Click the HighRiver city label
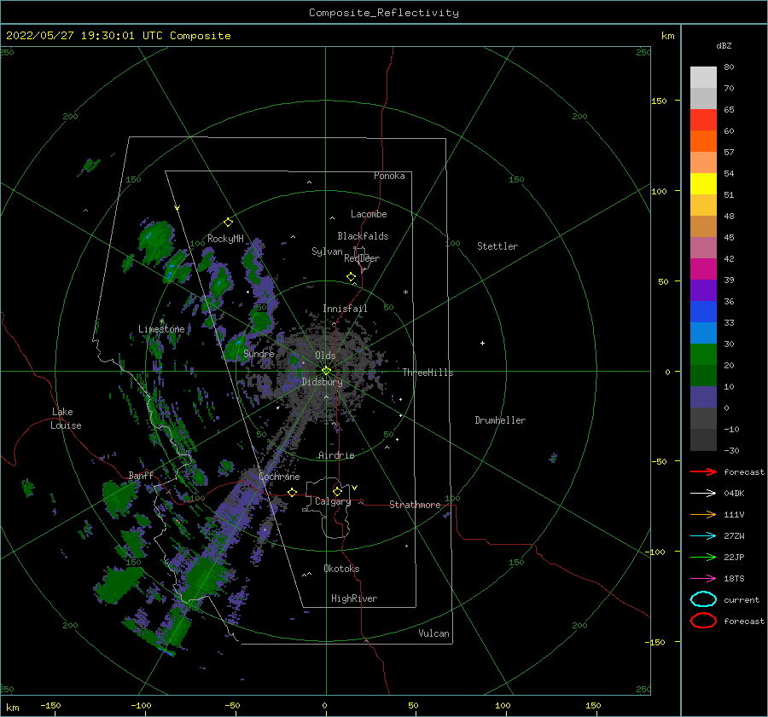Viewport: 768px width, 717px height. 353,598
